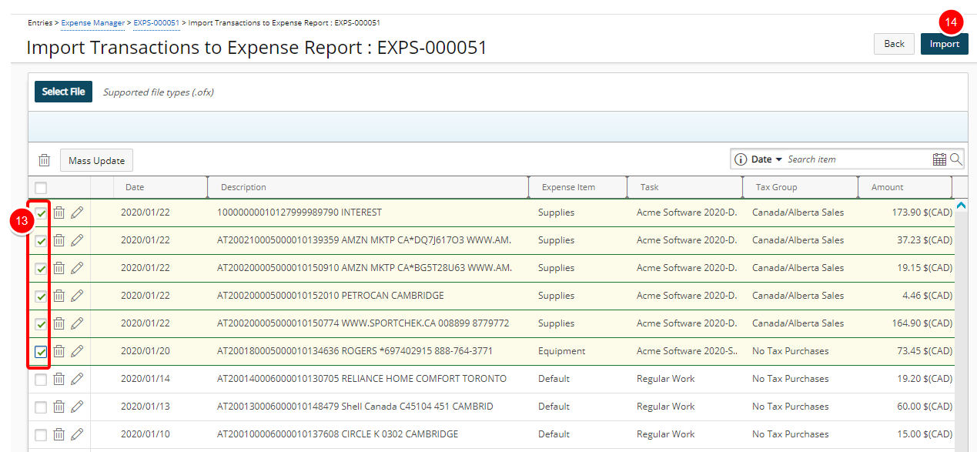Click the 2020/01/10 date cell

point(146,434)
